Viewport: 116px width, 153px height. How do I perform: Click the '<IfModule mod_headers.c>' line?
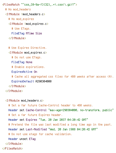[x=24, y=100]
